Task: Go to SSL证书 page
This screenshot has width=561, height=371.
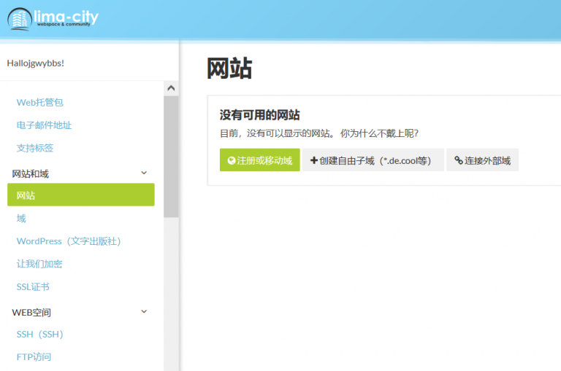Action: pyautogui.click(x=33, y=287)
